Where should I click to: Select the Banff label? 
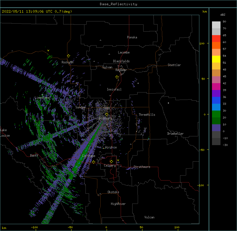(x=34, y=156)
